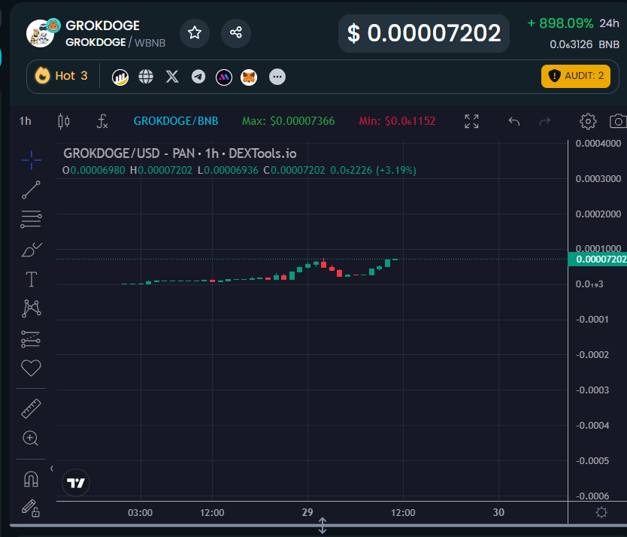Expand the more links ellipsis menu
This screenshot has width=627, height=537.
pos(277,76)
